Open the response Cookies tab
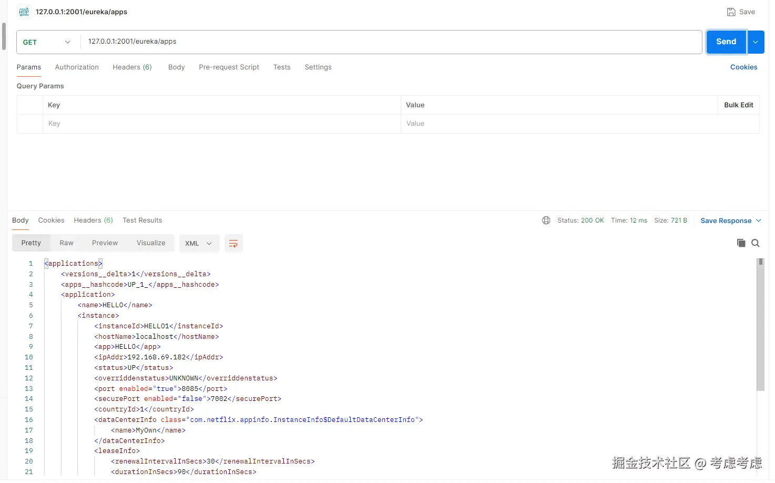The image size is (775, 483). [x=51, y=220]
